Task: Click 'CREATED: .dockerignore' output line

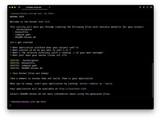Action: [x=24, y=60]
